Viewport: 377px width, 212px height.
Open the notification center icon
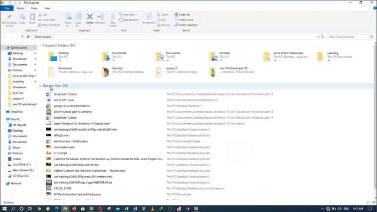[370, 208]
